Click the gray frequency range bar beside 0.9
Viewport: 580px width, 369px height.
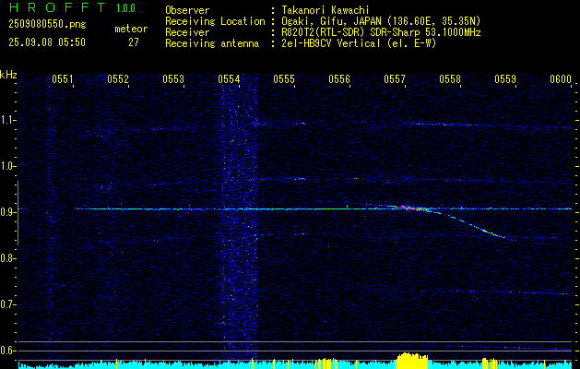tap(18, 213)
